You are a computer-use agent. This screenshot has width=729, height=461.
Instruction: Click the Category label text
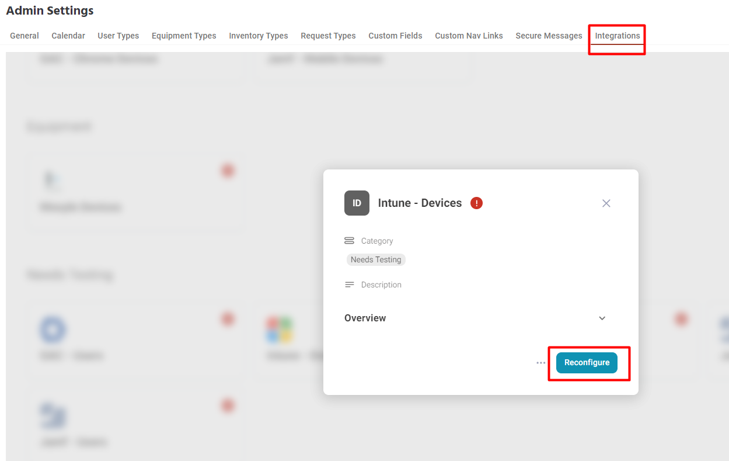(377, 241)
